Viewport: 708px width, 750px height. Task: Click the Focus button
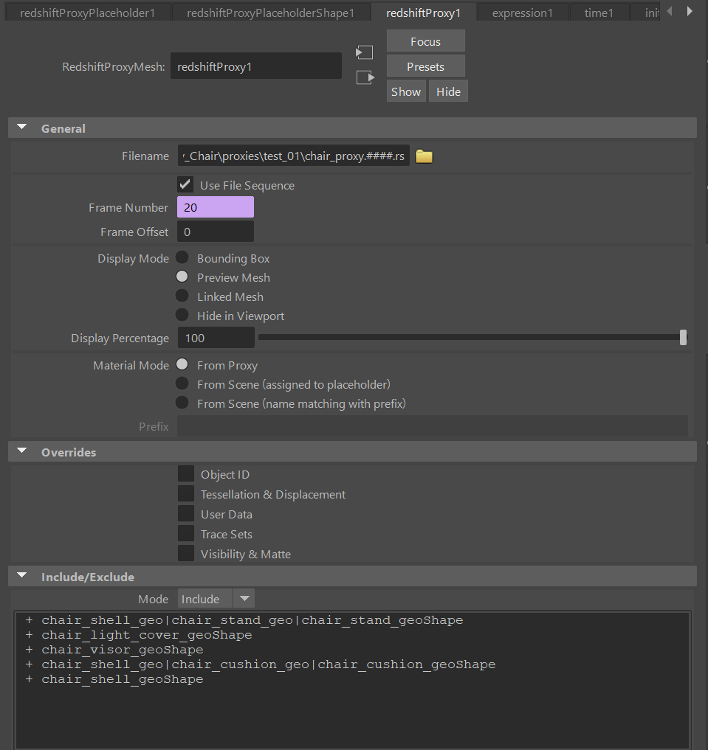[x=425, y=41]
